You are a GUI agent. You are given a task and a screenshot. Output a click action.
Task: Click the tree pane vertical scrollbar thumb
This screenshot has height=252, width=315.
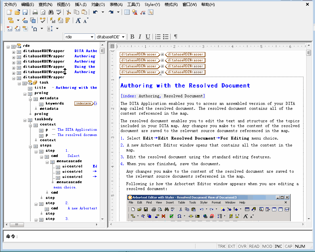pos(102,51)
